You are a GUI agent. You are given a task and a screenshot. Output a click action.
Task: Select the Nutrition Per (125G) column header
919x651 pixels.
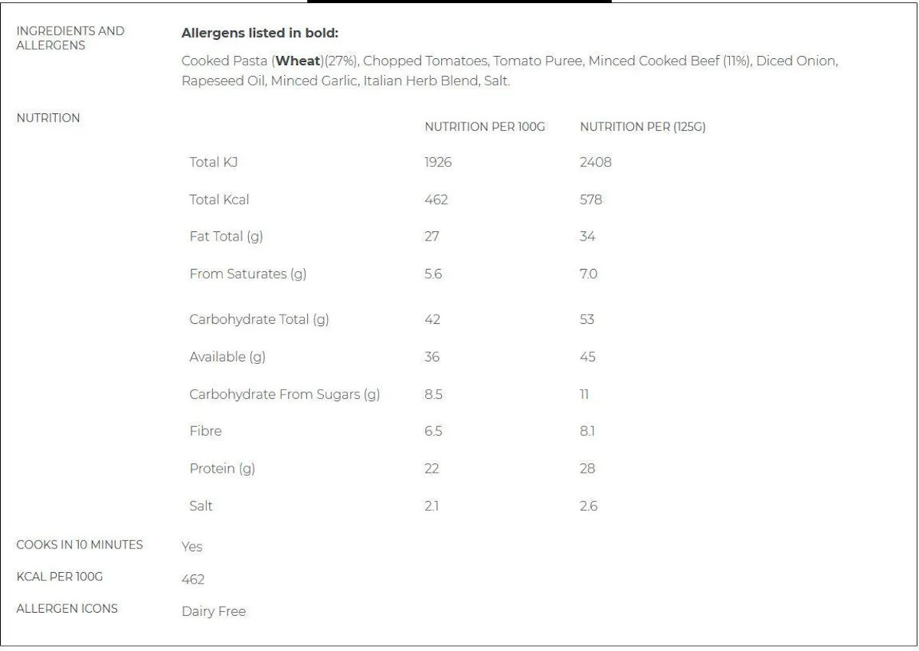click(643, 127)
